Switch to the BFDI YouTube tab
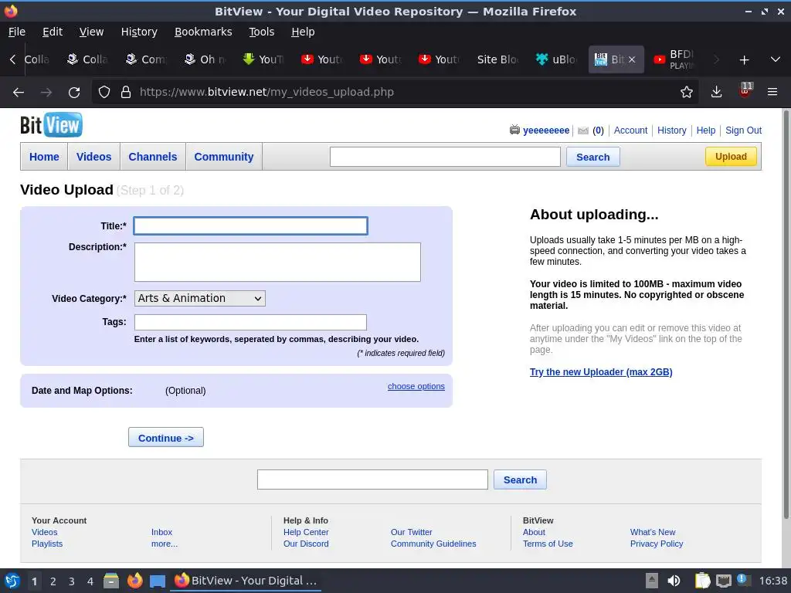 coord(676,59)
